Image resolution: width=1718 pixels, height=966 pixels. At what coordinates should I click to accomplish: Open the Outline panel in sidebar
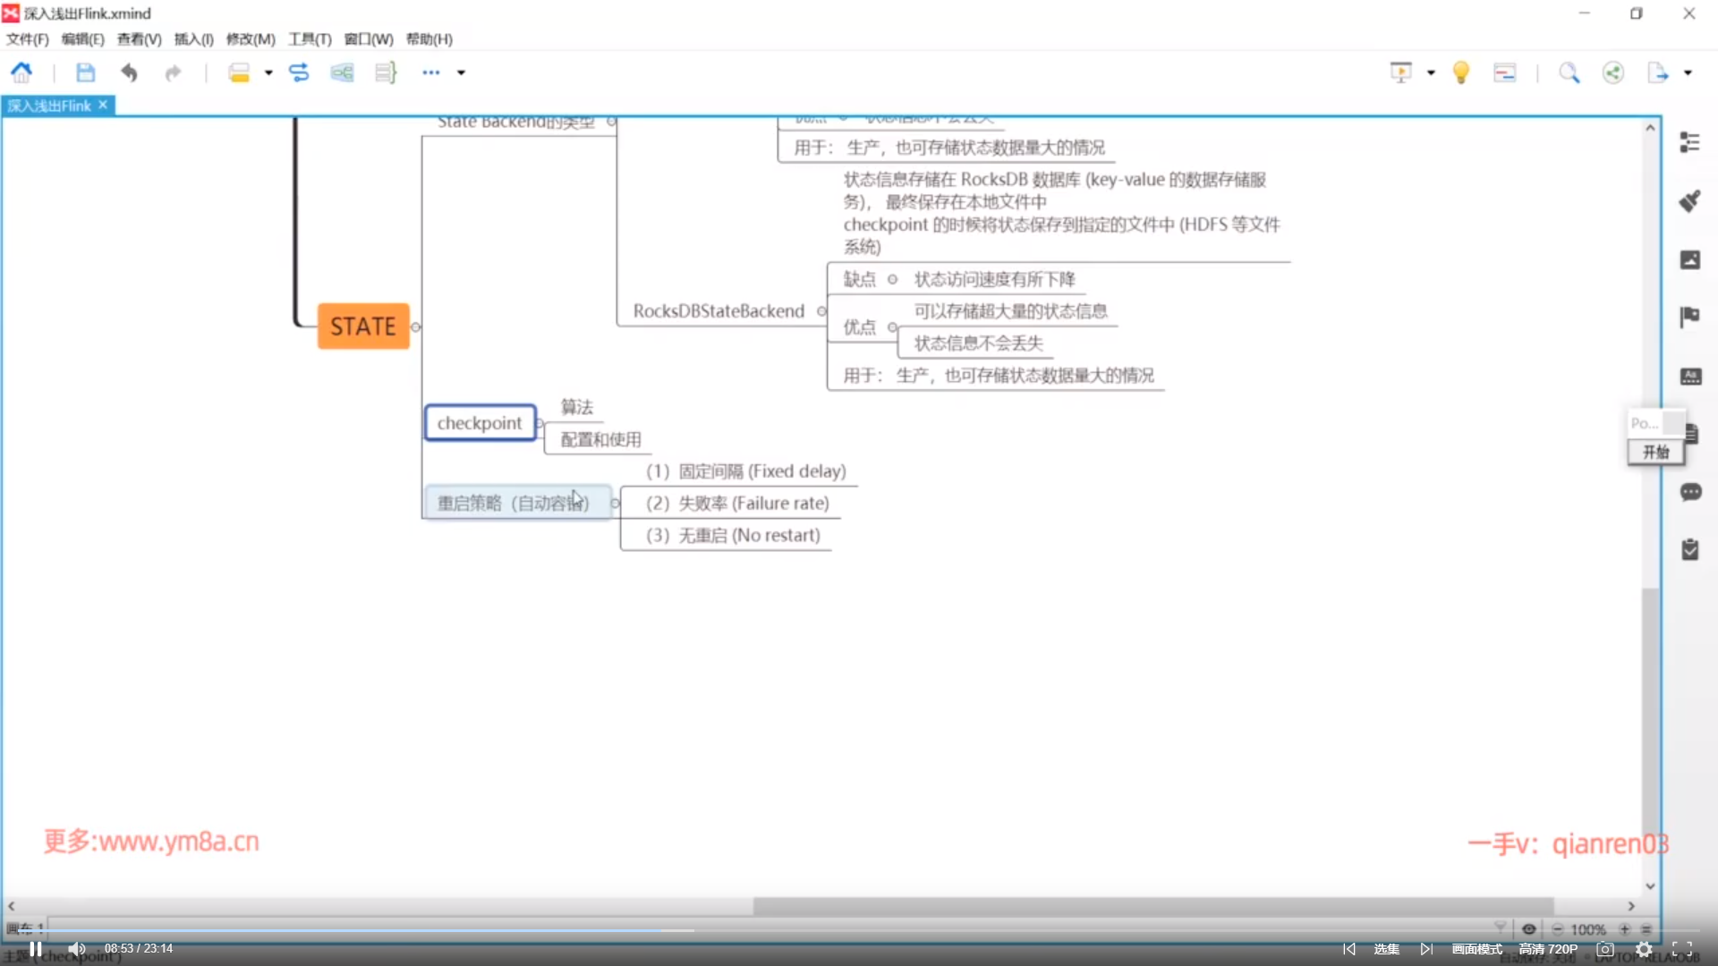click(x=1689, y=142)
